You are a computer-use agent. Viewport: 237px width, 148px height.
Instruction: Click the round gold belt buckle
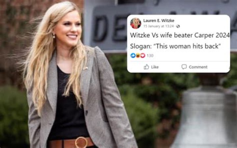tap(81, 142)
